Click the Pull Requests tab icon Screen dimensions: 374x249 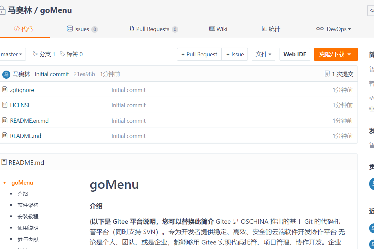(x=132, y=28)
